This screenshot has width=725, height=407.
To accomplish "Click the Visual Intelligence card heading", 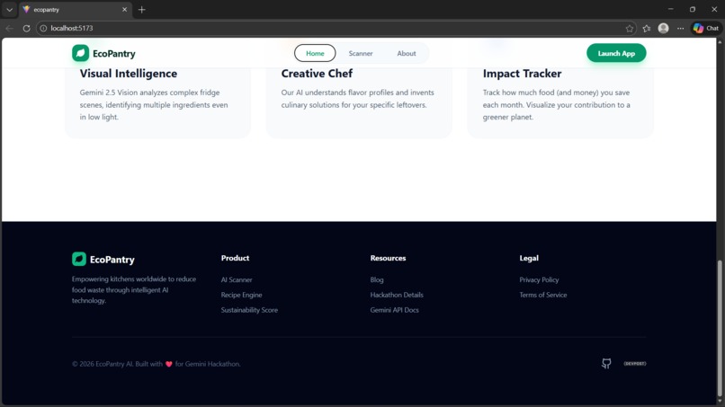I will coord(128,74).
